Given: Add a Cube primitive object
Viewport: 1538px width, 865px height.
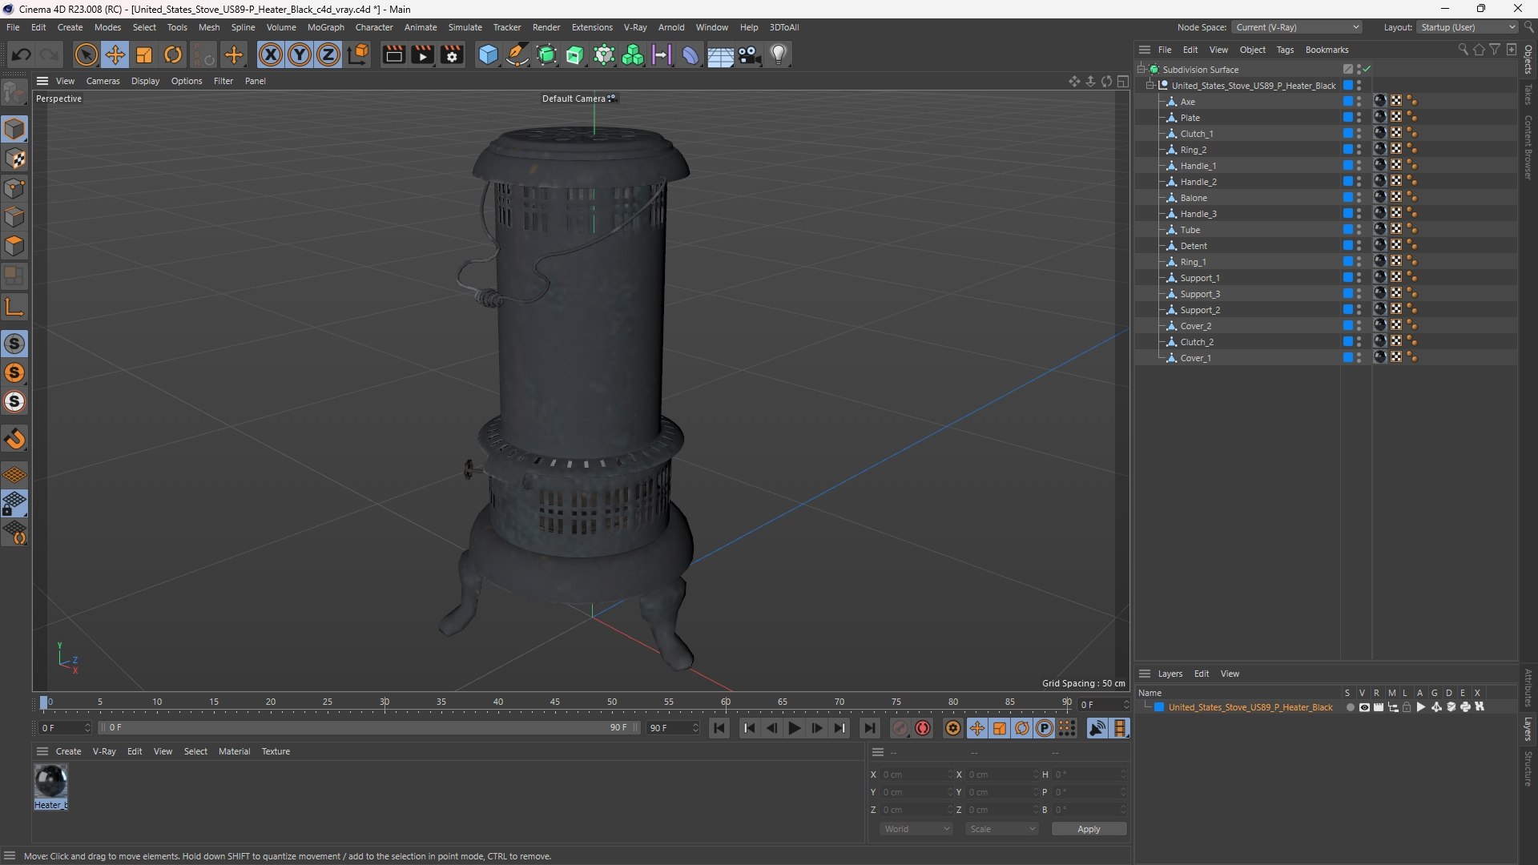Looking at the screenshot, I should [488, 54].
